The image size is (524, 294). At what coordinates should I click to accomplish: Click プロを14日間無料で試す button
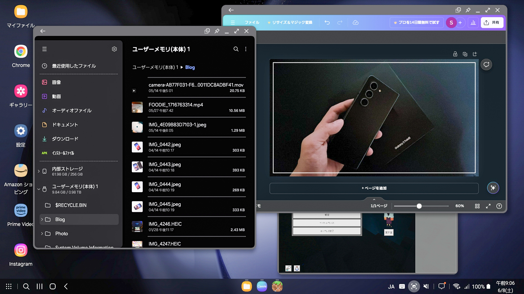click(x=416, y=23)
